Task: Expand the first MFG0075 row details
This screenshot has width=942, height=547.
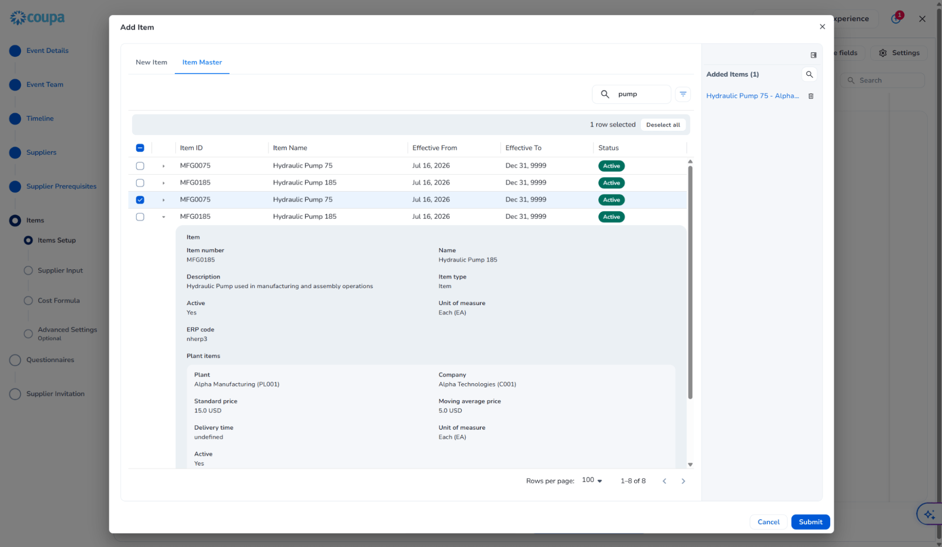Action: coord(164,166)
